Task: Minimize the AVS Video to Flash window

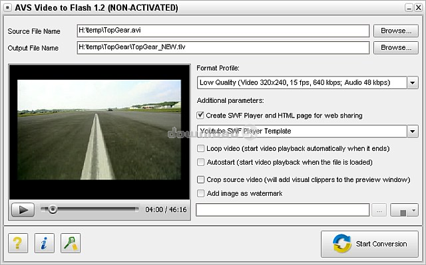Action: point(409,8)
